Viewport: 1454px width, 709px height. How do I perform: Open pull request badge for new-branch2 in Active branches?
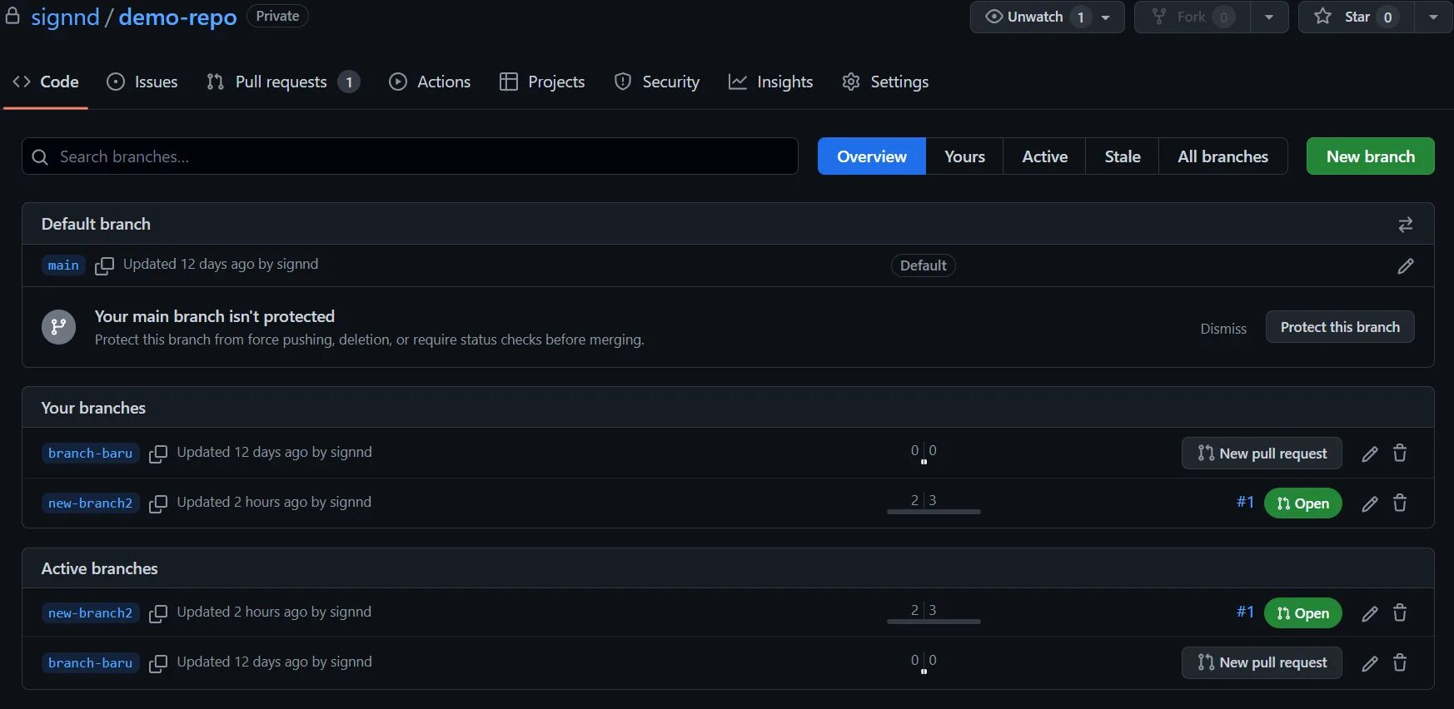tap(1302, 613)
